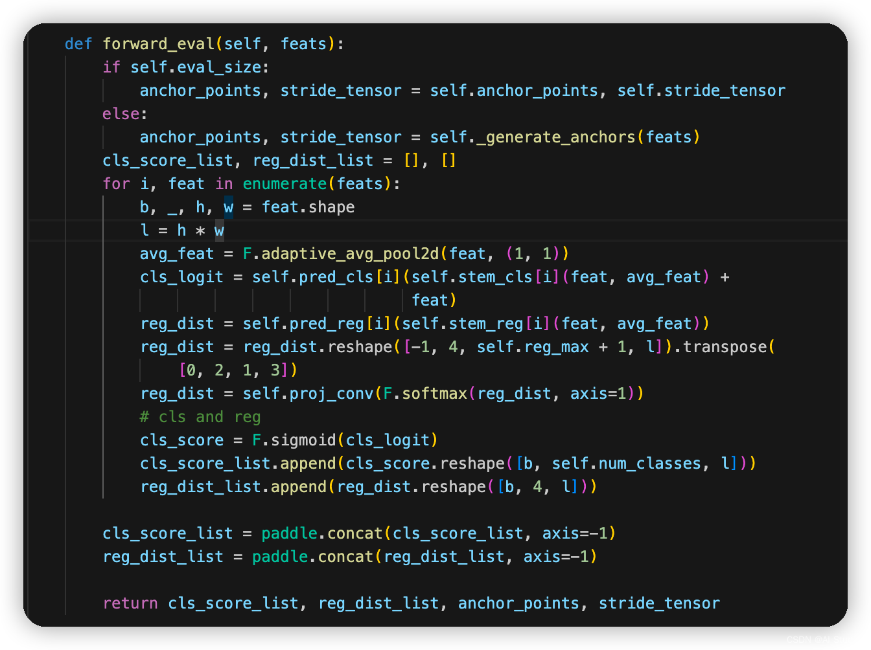Click the forward_eval function name

click(159, 44)
